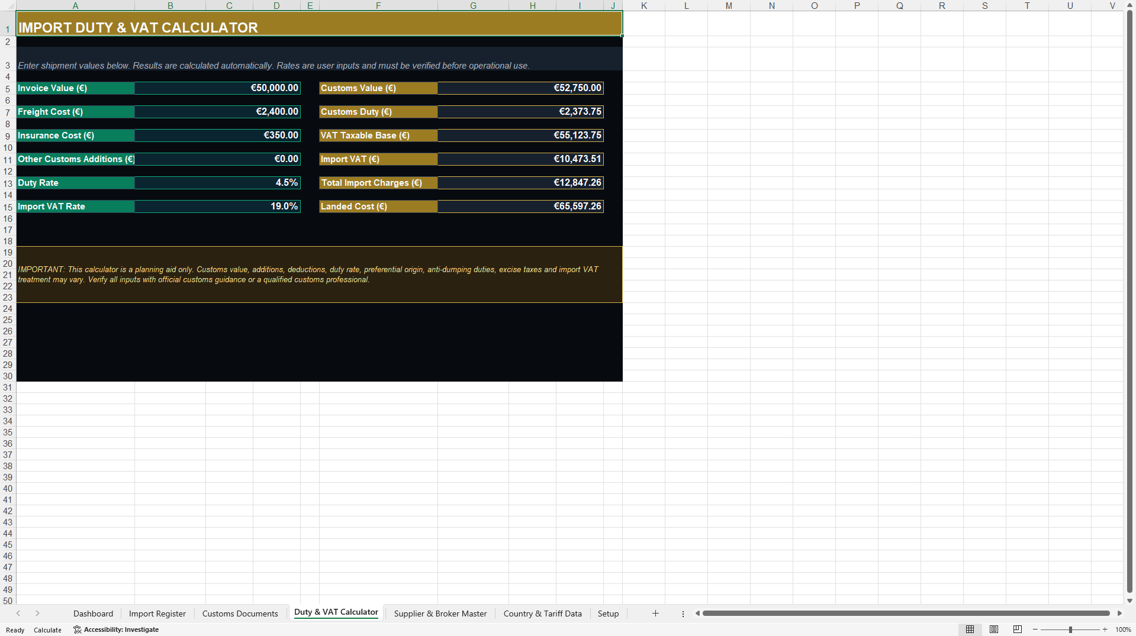Screen dimensions: 1136x636
Task: Click the Invoice Value (€) label
Action: point(76,88)
